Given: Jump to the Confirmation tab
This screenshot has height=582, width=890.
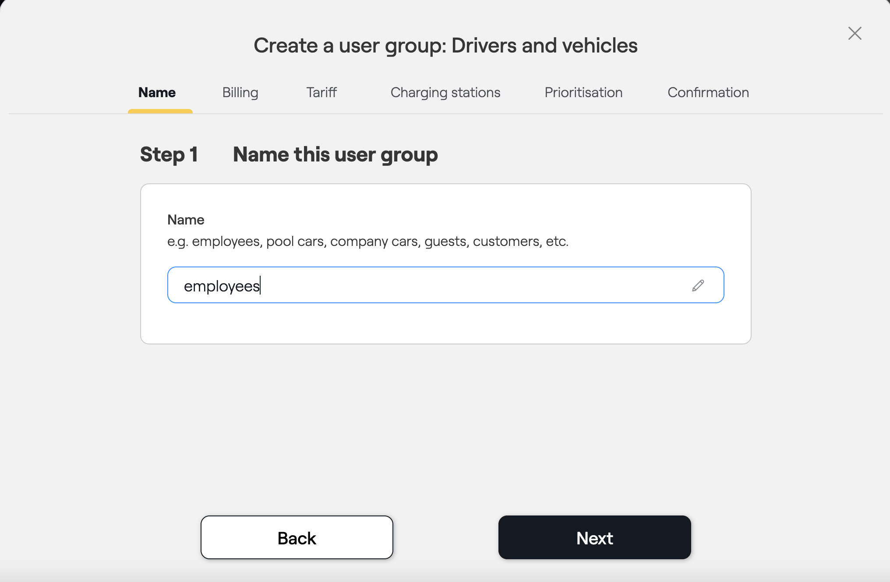Looking at the screenshot, I should [x=708, y=92].
